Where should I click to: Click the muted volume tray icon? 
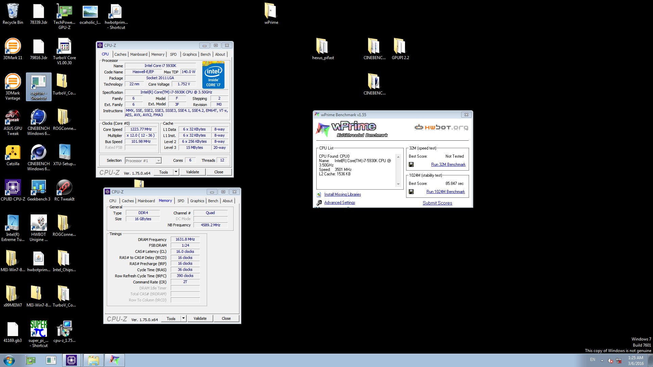click(610, 361)
